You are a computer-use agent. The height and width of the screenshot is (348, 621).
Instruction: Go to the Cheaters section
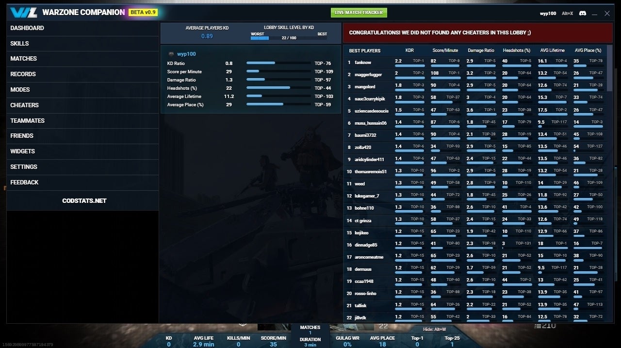(x=25, y=105)
